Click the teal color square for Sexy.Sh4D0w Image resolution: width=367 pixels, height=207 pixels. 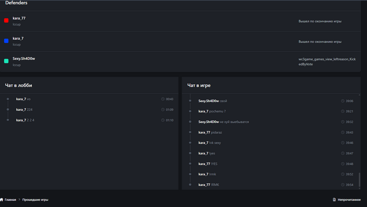click(6, 61)
